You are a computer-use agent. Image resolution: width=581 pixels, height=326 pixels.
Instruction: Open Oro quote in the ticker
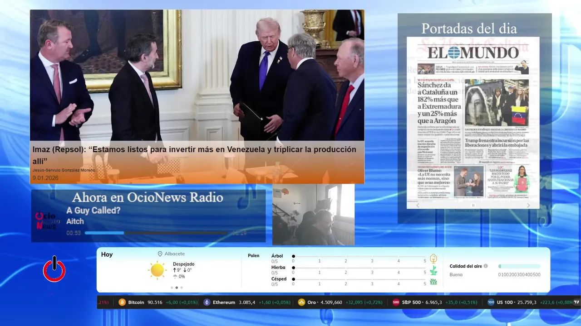(340, 302)
